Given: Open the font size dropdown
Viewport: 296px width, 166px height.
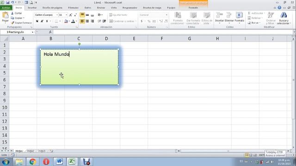Looking at the screenshot, I should pos(66,15).
